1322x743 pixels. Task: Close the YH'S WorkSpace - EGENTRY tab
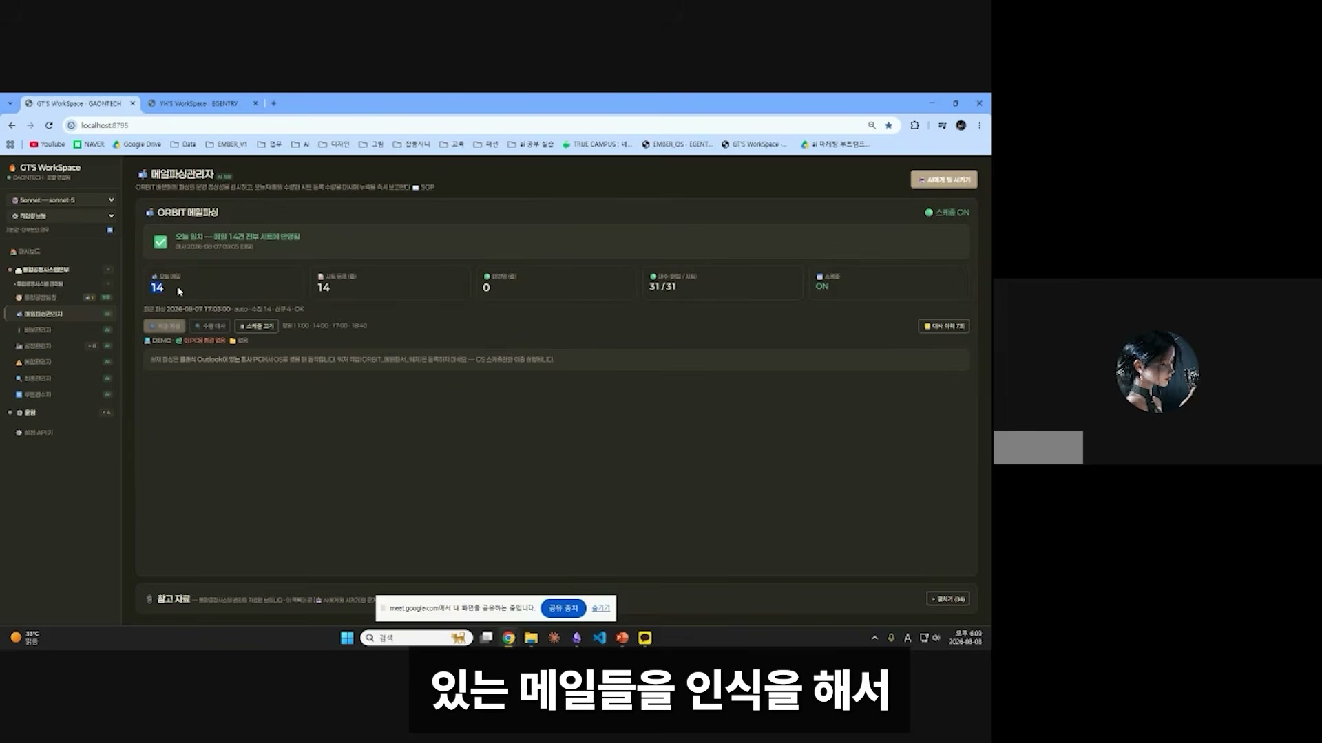coord(255,103)
